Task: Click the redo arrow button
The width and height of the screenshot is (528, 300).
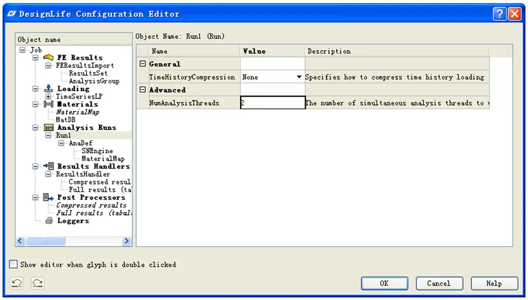Action: [x=38, y=283]
